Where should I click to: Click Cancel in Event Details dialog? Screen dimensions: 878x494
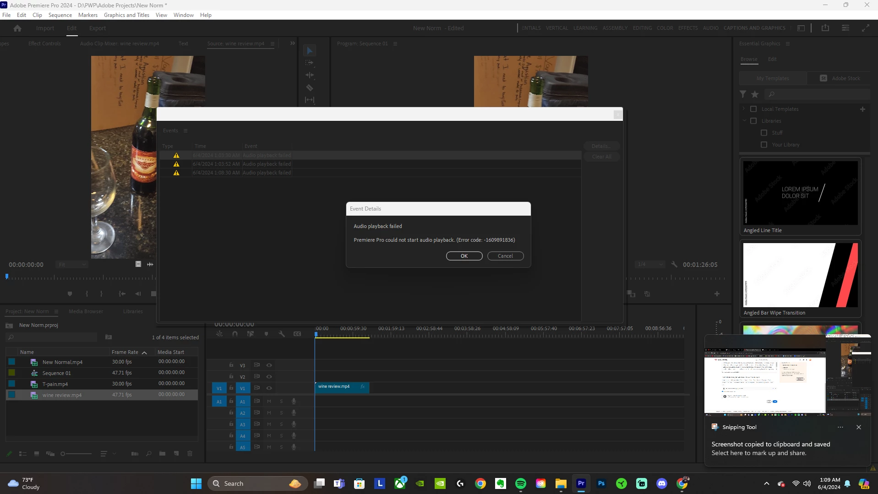505,256
